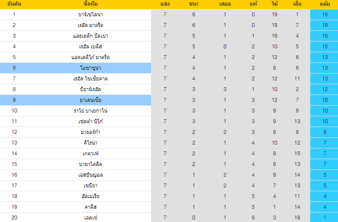Click เรอัล เบติส points value 15
This screenshot has height=222, width=338.
click(x=325, y=47)
